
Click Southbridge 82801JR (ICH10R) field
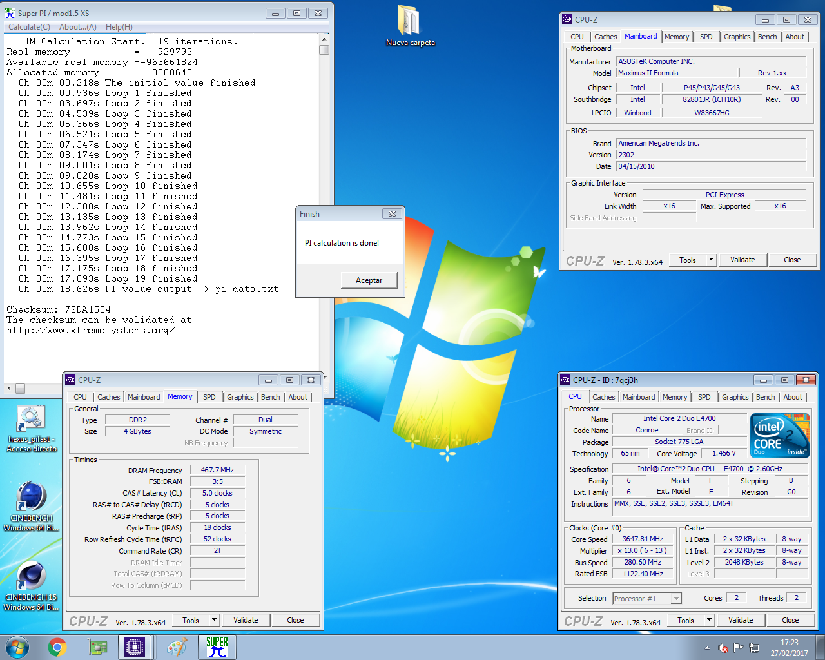click(712, 99)
